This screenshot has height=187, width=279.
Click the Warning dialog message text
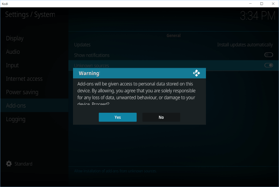pos(138,91)
